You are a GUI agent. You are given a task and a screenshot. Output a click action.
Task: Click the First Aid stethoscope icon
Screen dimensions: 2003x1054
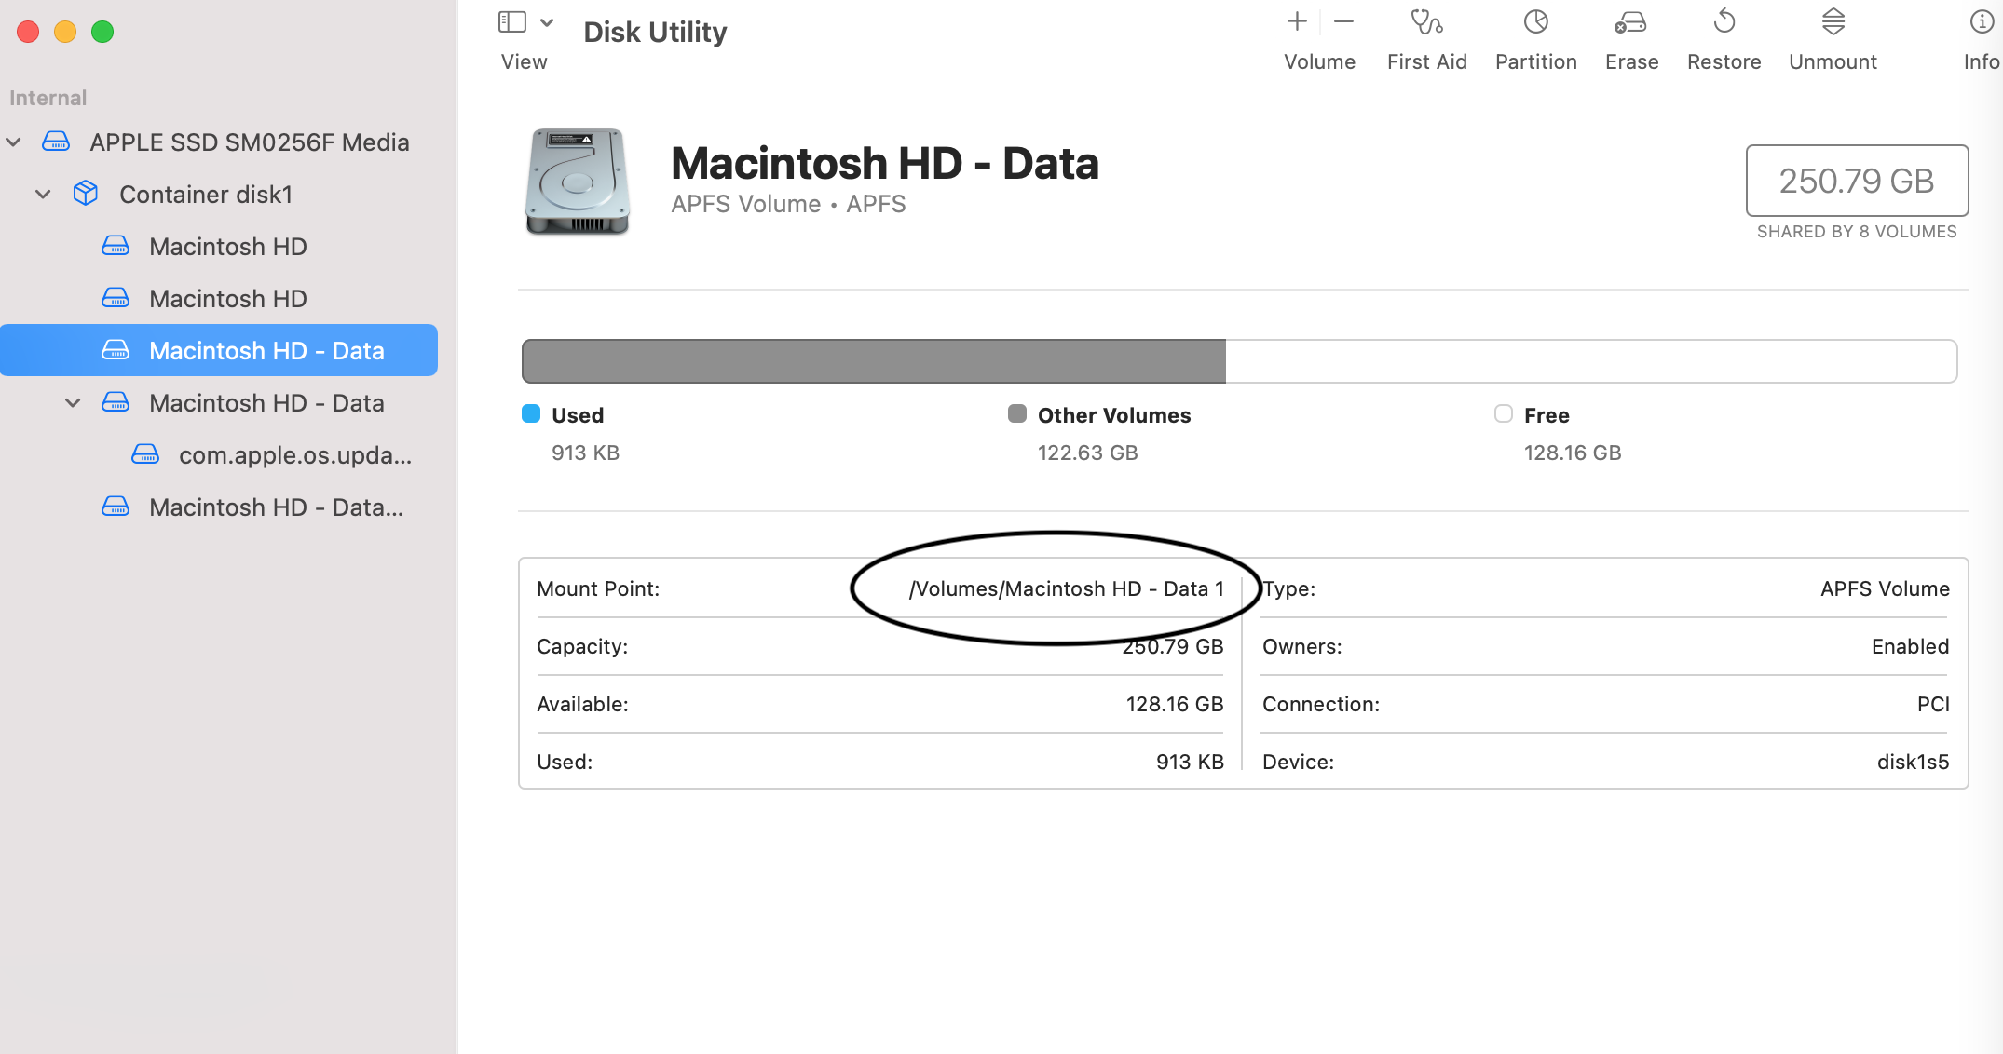1425,22
